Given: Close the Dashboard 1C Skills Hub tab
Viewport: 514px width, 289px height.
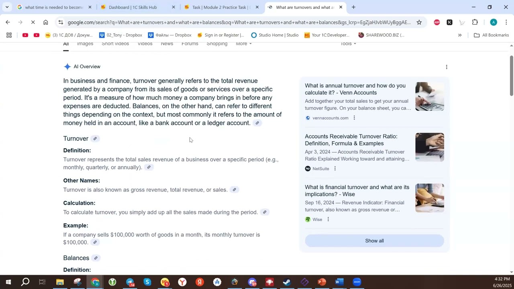Looking at the screenshot, I should pos(173,7).
